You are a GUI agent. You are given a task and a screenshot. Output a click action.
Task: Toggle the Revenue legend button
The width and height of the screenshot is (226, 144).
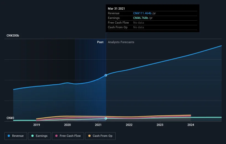click(x=16, y=136)
